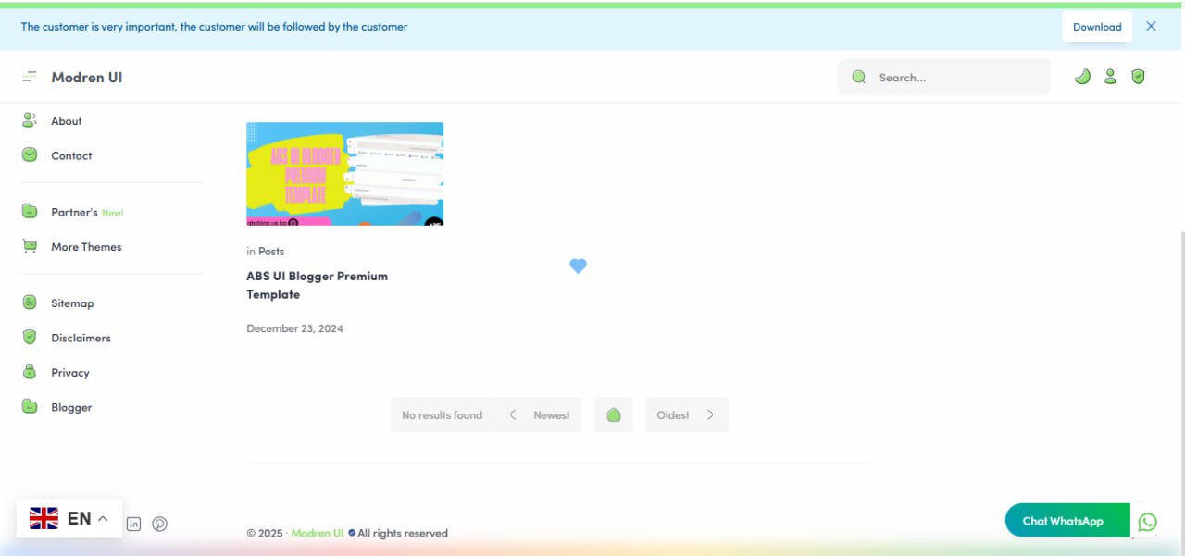This screenshot has width=1185, height=556.
Task: Open the user profile icon
Action: point(1110,77)
